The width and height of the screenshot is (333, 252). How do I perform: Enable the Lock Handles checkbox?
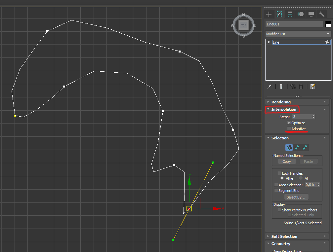[280, 173]
